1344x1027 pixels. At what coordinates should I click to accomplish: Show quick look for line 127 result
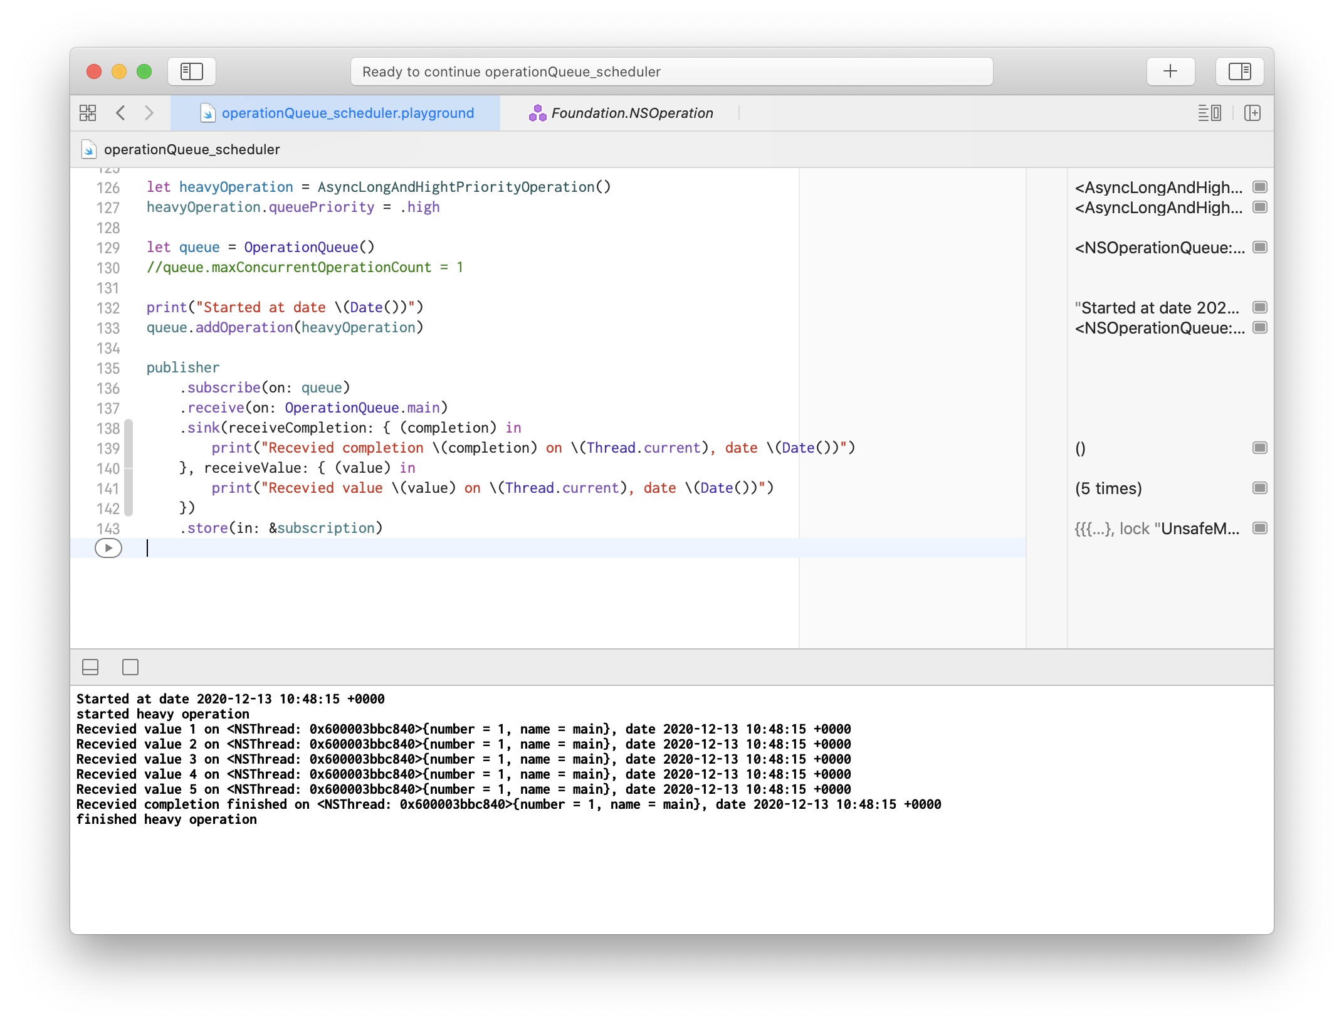pyautogui.click(x=1259, y=207)
